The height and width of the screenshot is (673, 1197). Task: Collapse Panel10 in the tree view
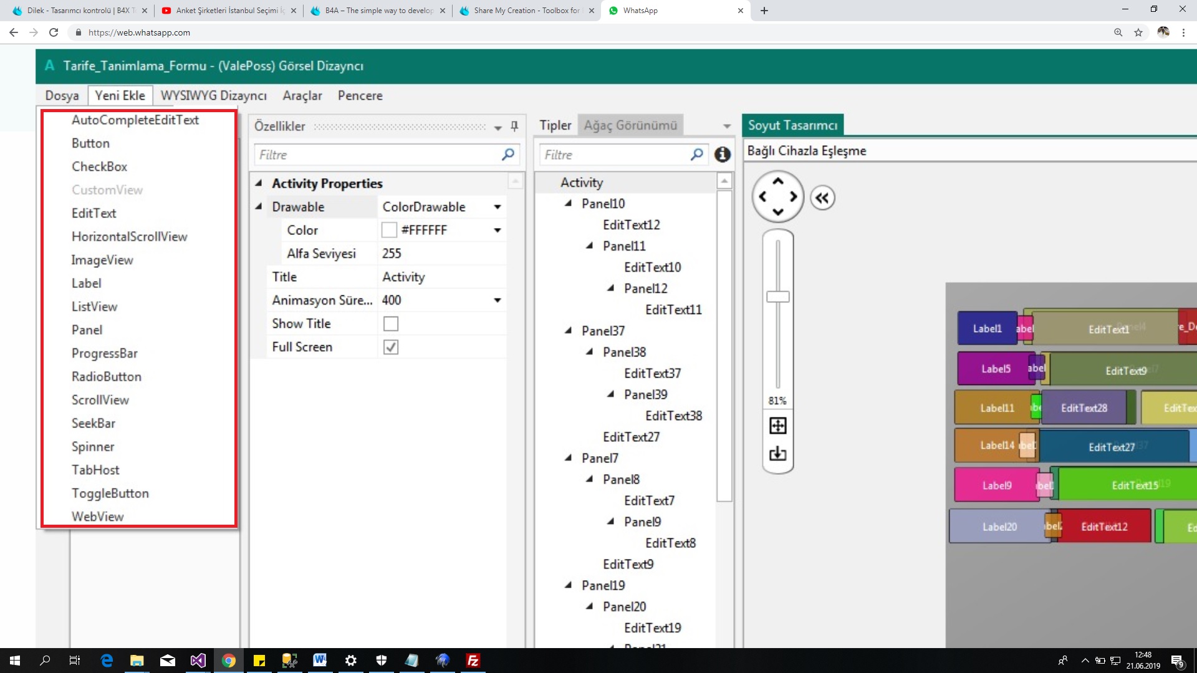568,203
